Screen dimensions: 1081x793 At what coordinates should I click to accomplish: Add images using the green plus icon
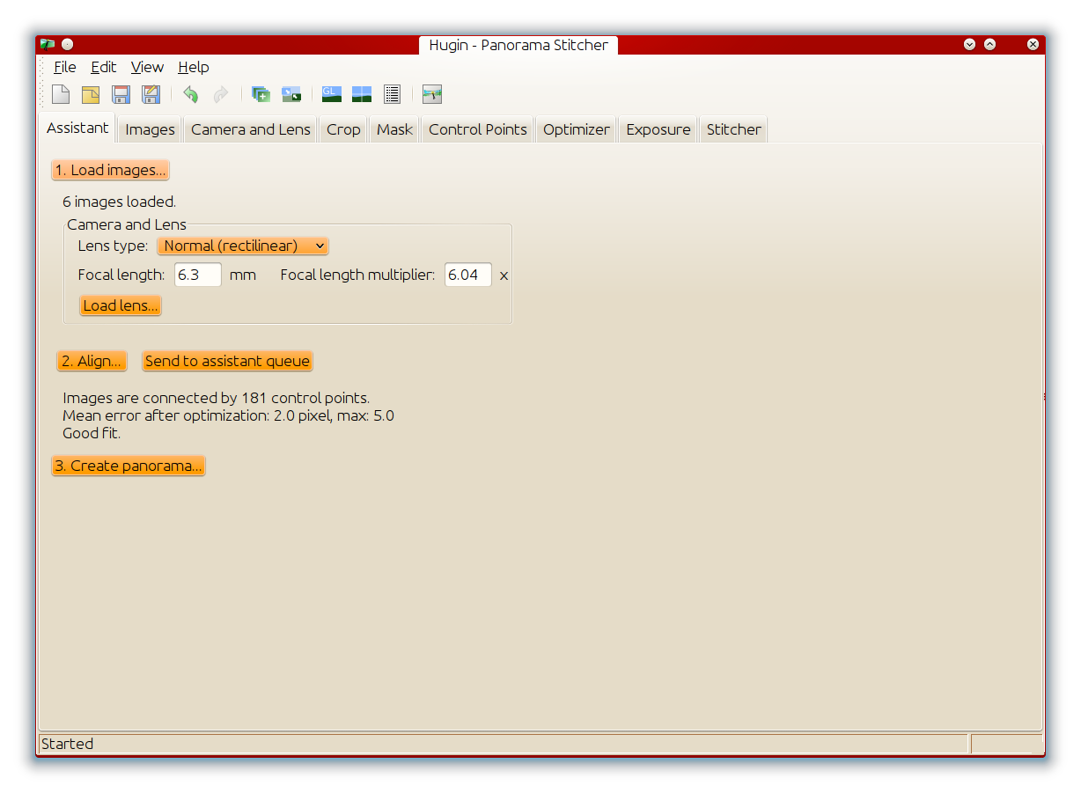coord(261,94)
